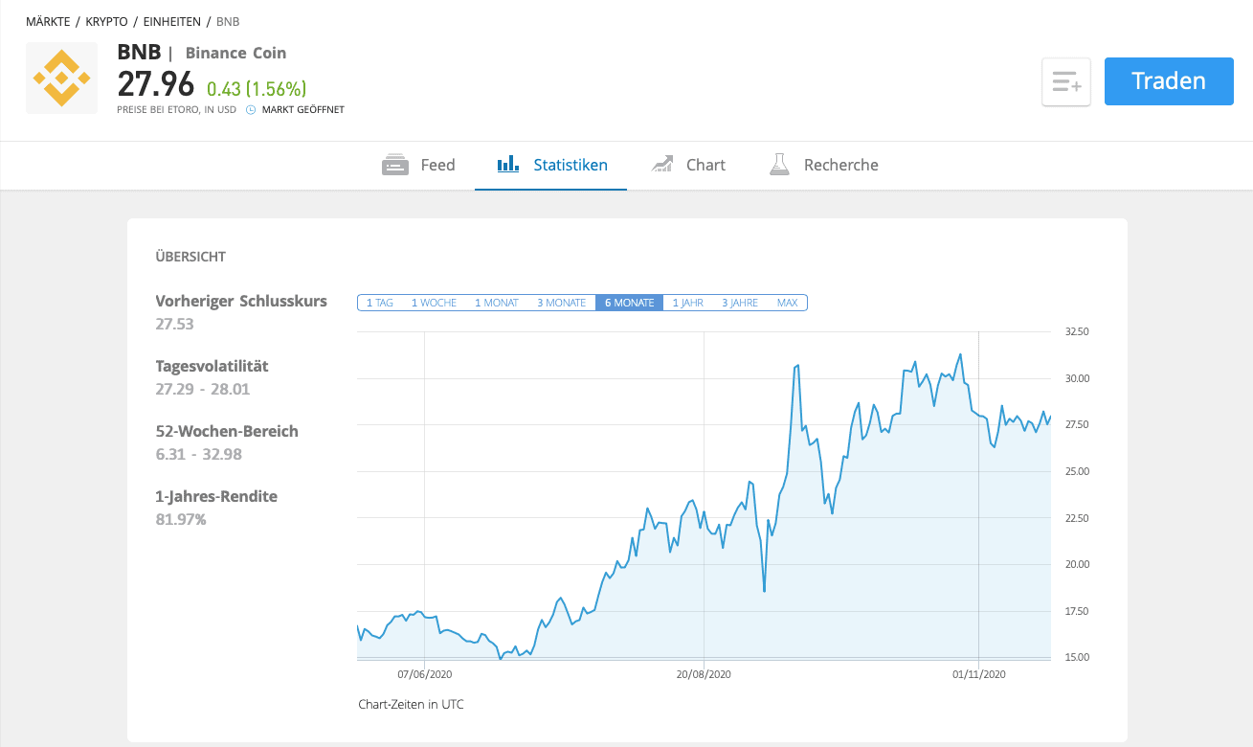
Task: Switch chart to 1 MONAT view
Action: (x=496, y=302)
